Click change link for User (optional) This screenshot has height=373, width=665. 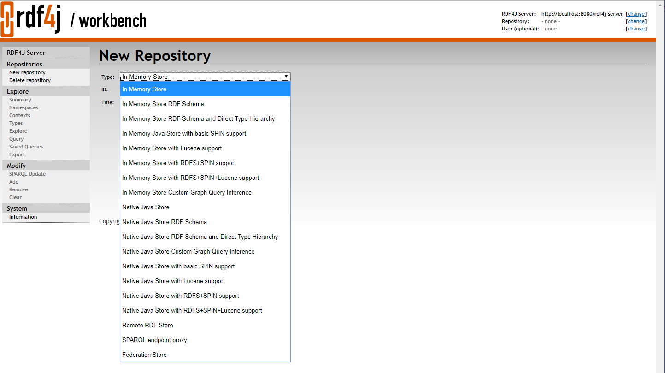click(x=636, y=29)
